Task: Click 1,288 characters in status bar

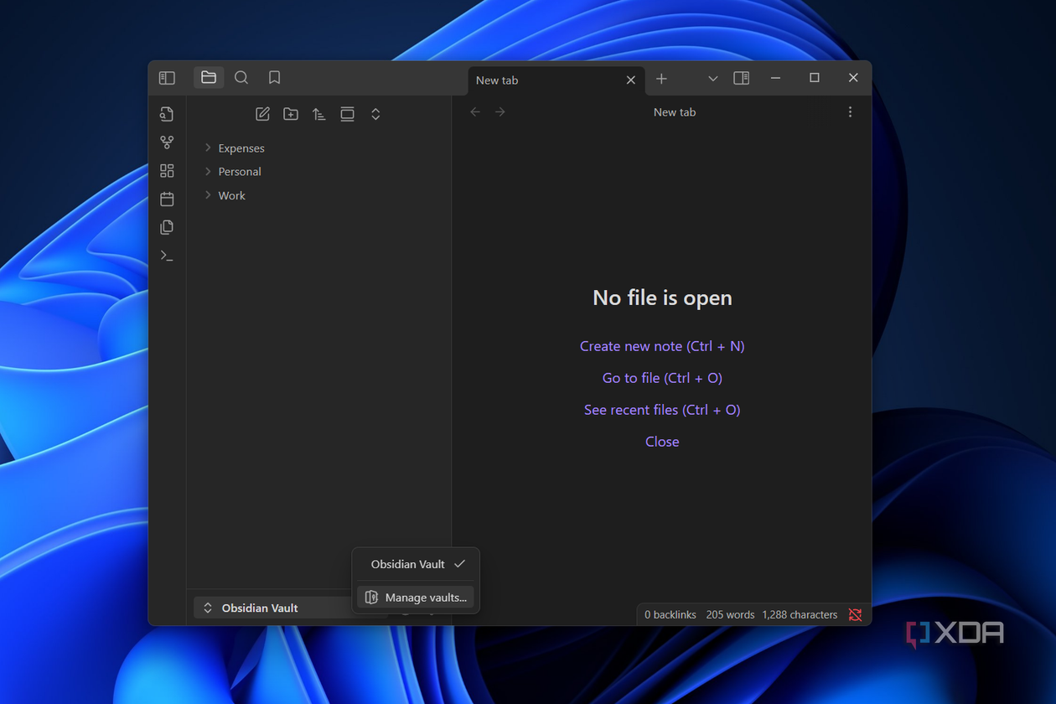Action: (800, 614)
